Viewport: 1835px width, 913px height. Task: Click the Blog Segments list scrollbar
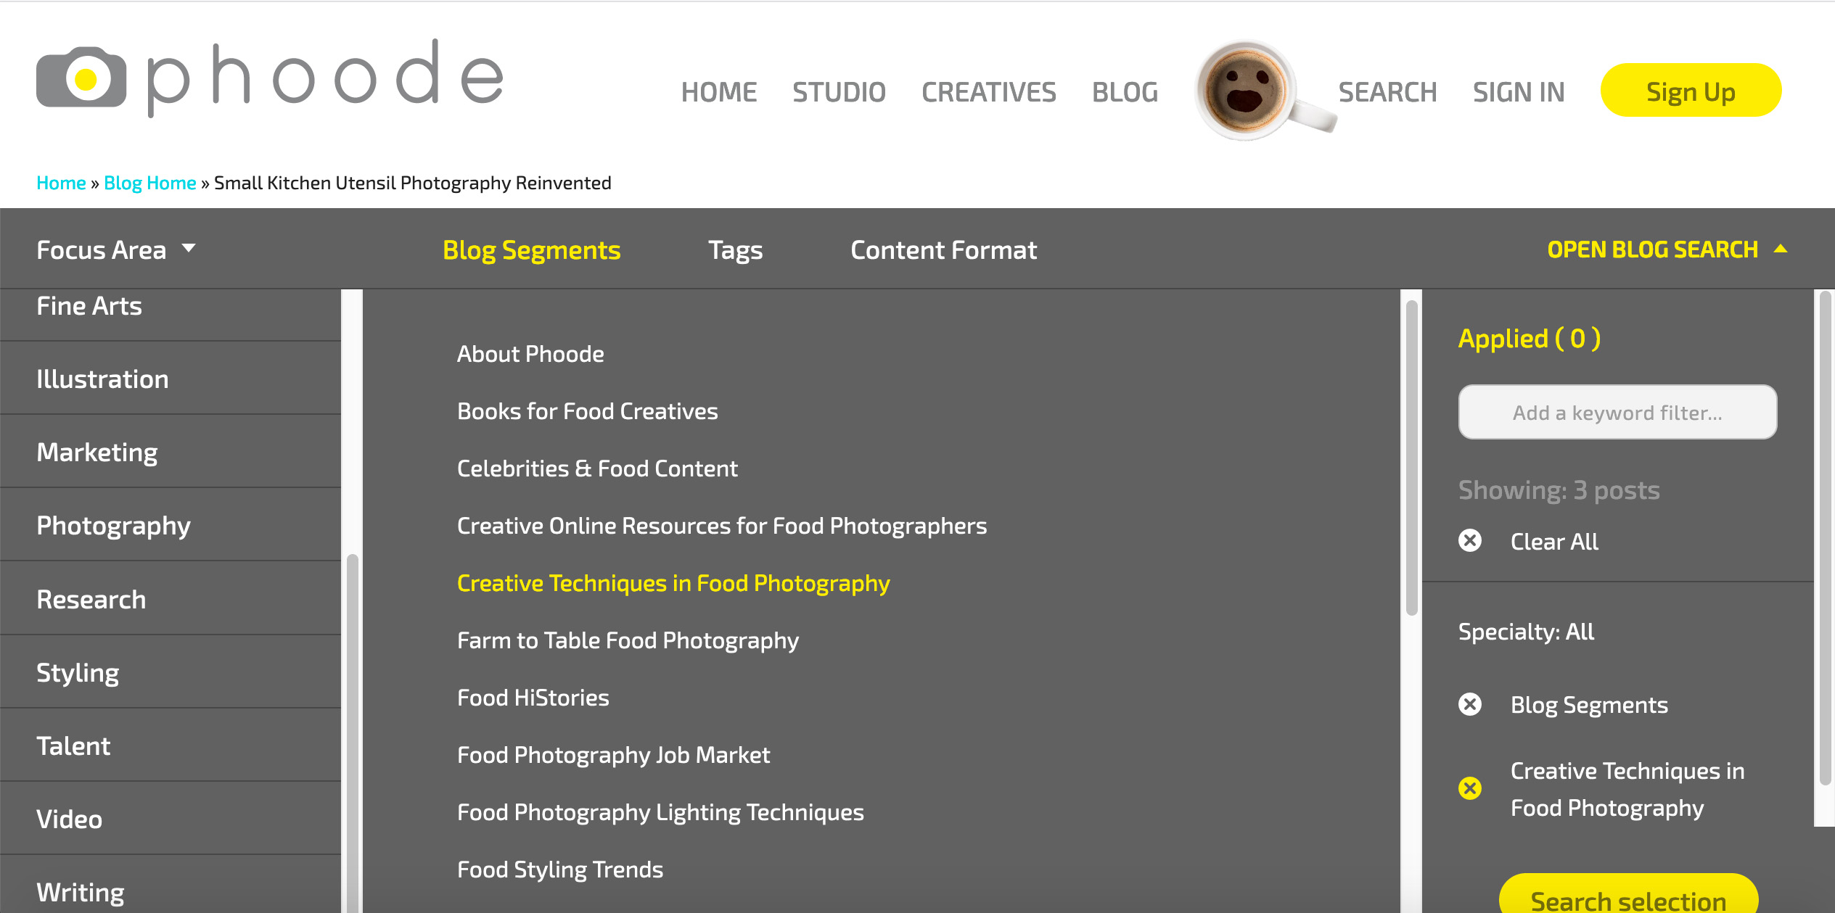(1411, 457)
